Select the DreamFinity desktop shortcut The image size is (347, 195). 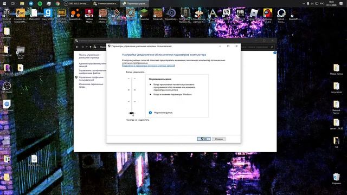point(171,15)
